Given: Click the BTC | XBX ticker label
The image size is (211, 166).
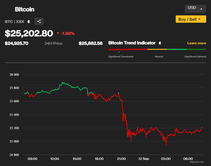Looking at the screenshot, I should (x=14, y=22).
